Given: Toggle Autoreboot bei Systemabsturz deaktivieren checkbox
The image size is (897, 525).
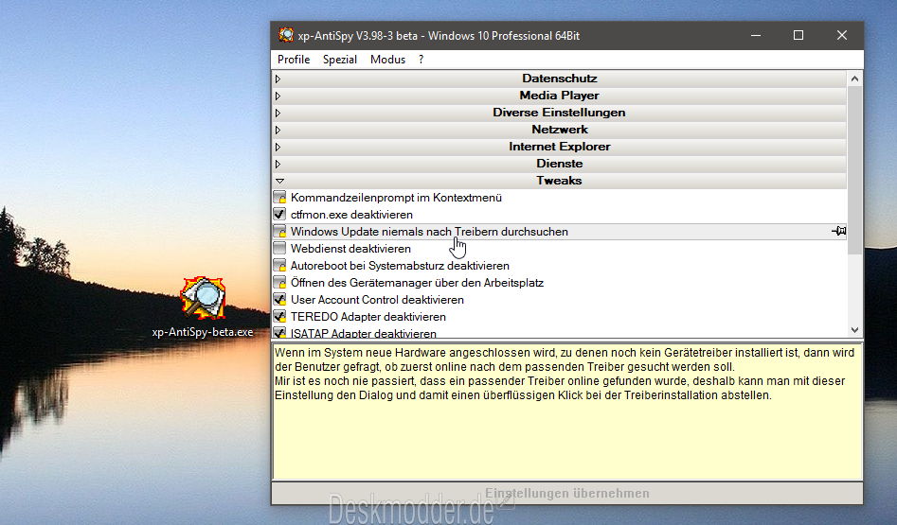Looking at the screenshot, I should [279, 266].
